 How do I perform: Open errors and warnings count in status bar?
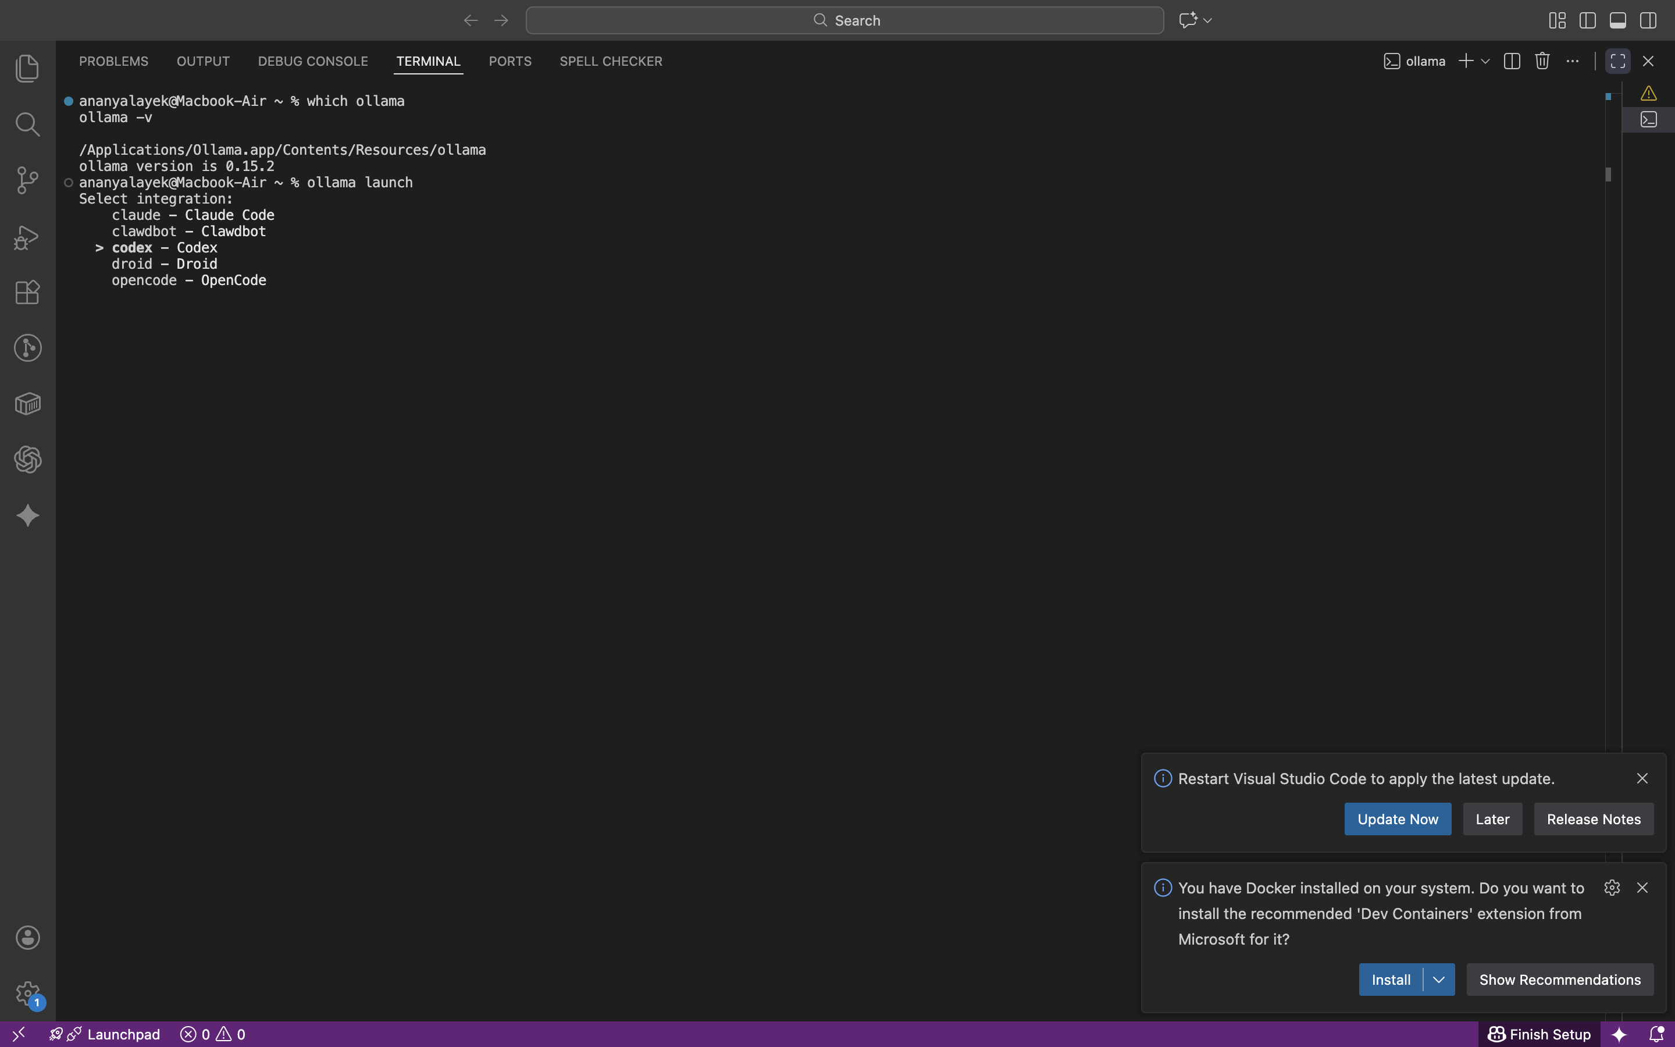click(x=212, y=1034)
